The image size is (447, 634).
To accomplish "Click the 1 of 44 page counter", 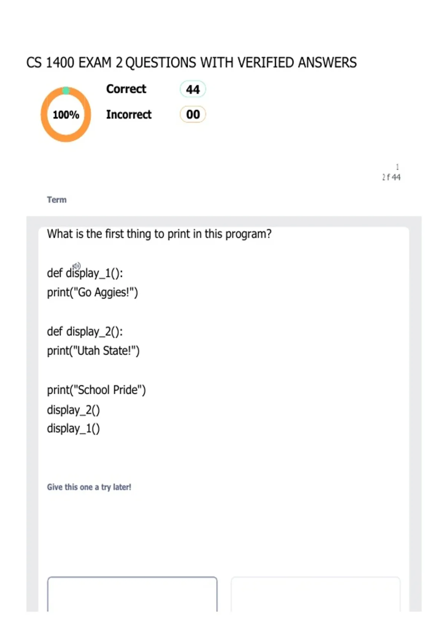I will coord(391,173).
